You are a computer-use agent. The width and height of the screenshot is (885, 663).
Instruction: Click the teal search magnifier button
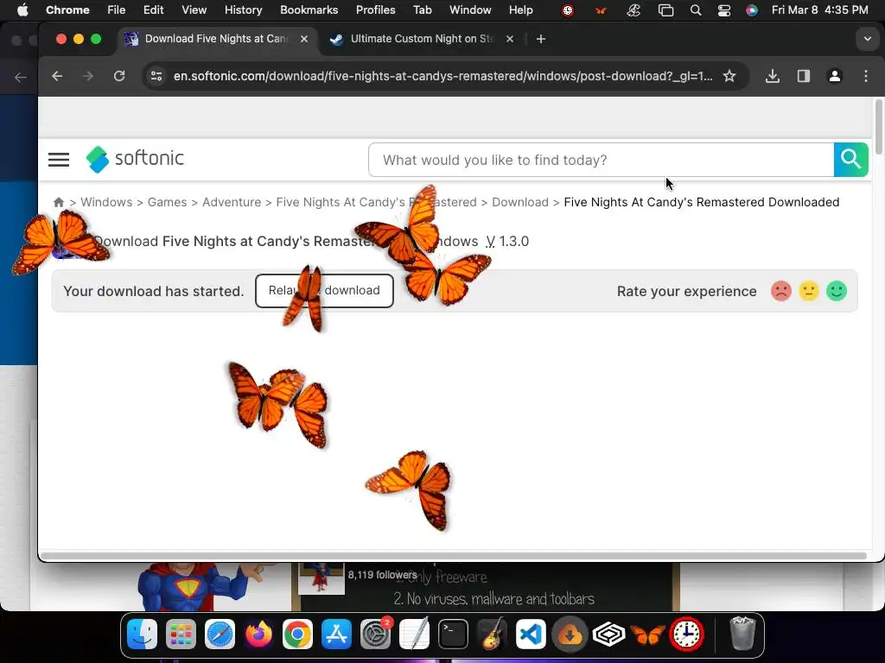(850, 160)
